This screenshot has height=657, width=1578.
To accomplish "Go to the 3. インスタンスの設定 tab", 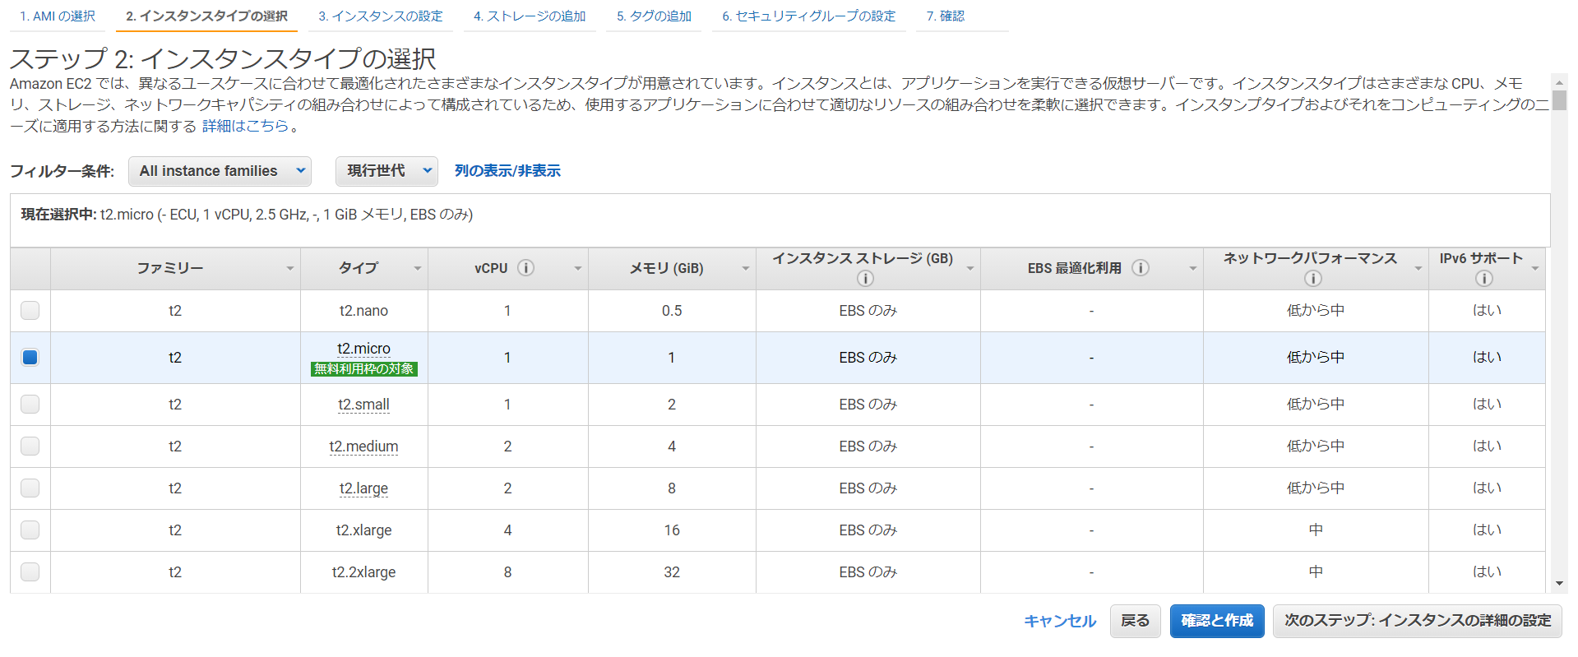I will (381, 16).
